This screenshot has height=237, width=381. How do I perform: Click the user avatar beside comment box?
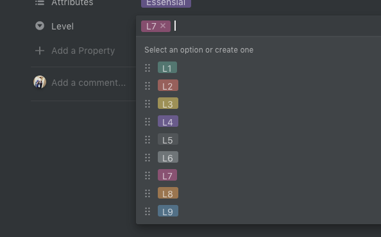tap(40, 82)
